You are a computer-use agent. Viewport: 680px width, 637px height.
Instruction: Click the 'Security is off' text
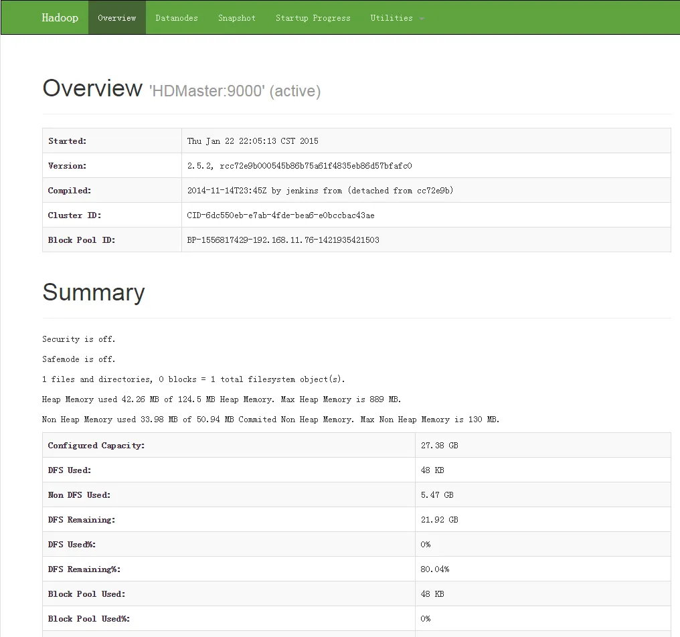[79, 339]
